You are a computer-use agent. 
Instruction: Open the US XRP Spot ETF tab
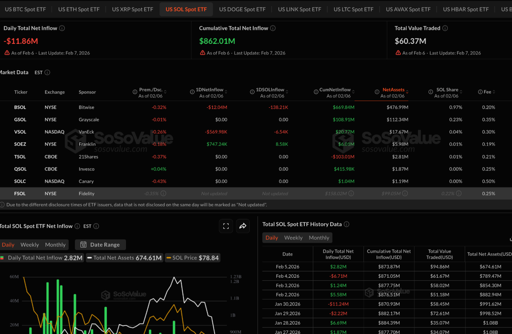pyautogui.click(x=132, y=9)
